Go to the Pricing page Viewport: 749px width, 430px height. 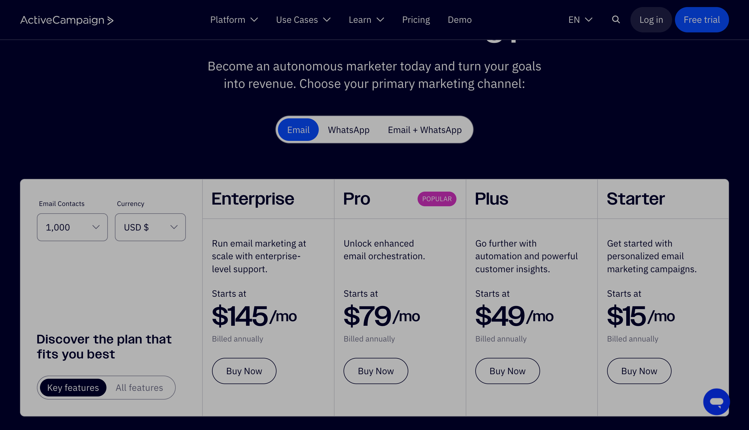tap(416, 20)
